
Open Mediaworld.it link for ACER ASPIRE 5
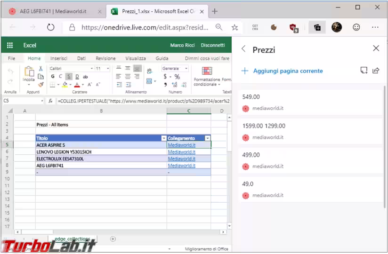point(182,145)
